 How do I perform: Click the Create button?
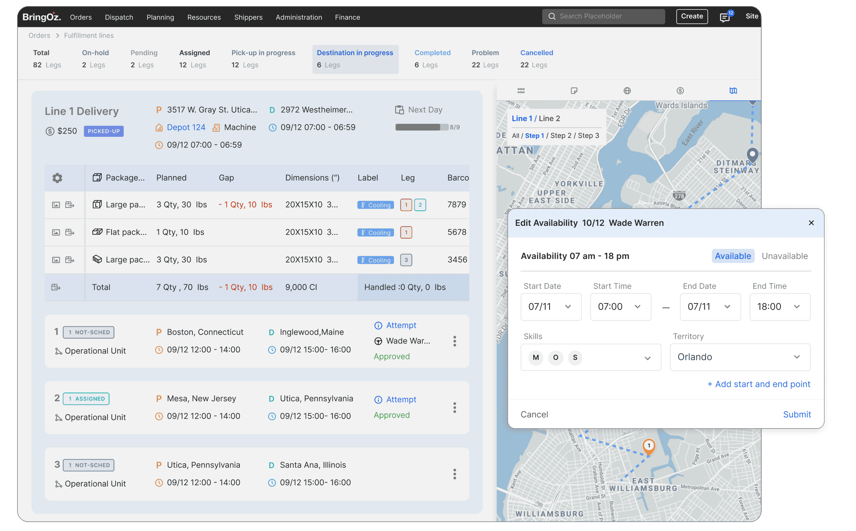[x=692, y=16]
